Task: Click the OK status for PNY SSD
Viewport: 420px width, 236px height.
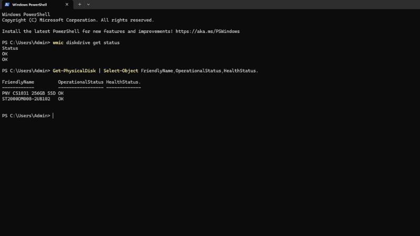Action: (x=61, y=93)
